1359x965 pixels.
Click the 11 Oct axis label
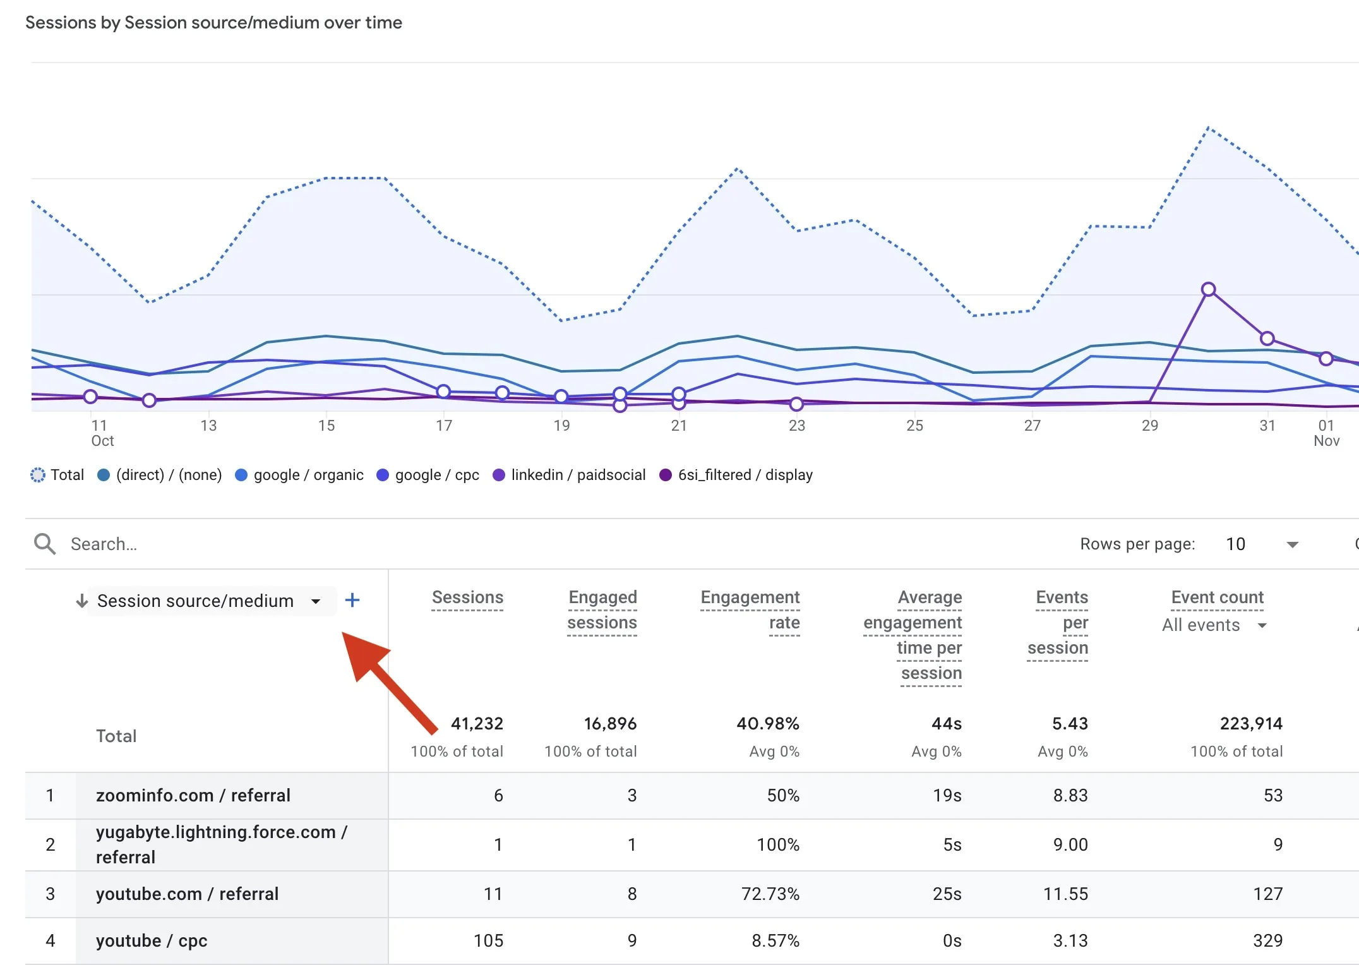(102, 433)
